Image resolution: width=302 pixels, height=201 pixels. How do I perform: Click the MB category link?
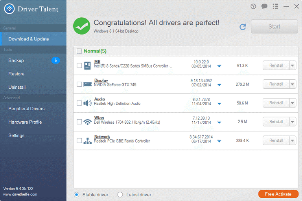(x=97, y=62)
